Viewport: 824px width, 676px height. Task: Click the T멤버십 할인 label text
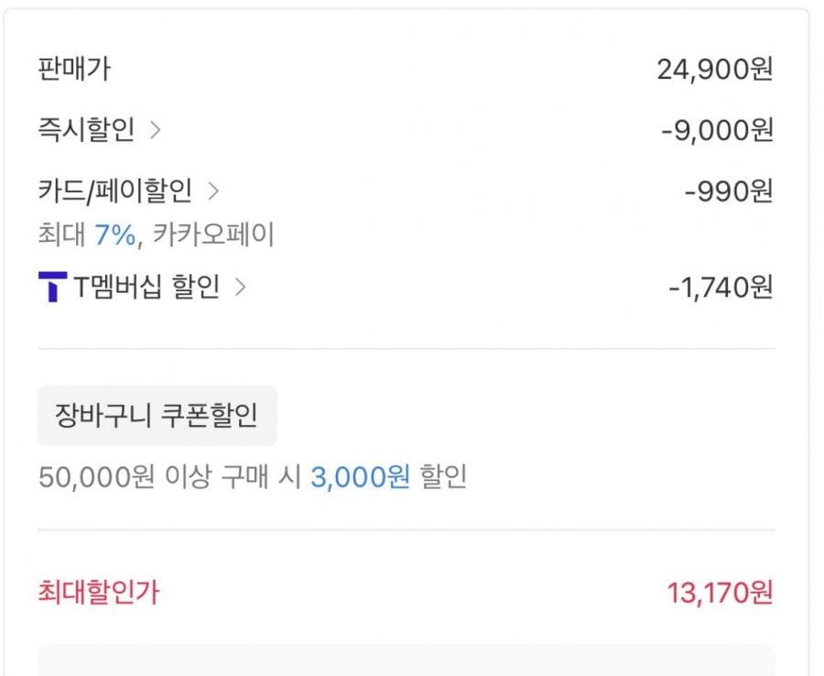click(146, 288)
